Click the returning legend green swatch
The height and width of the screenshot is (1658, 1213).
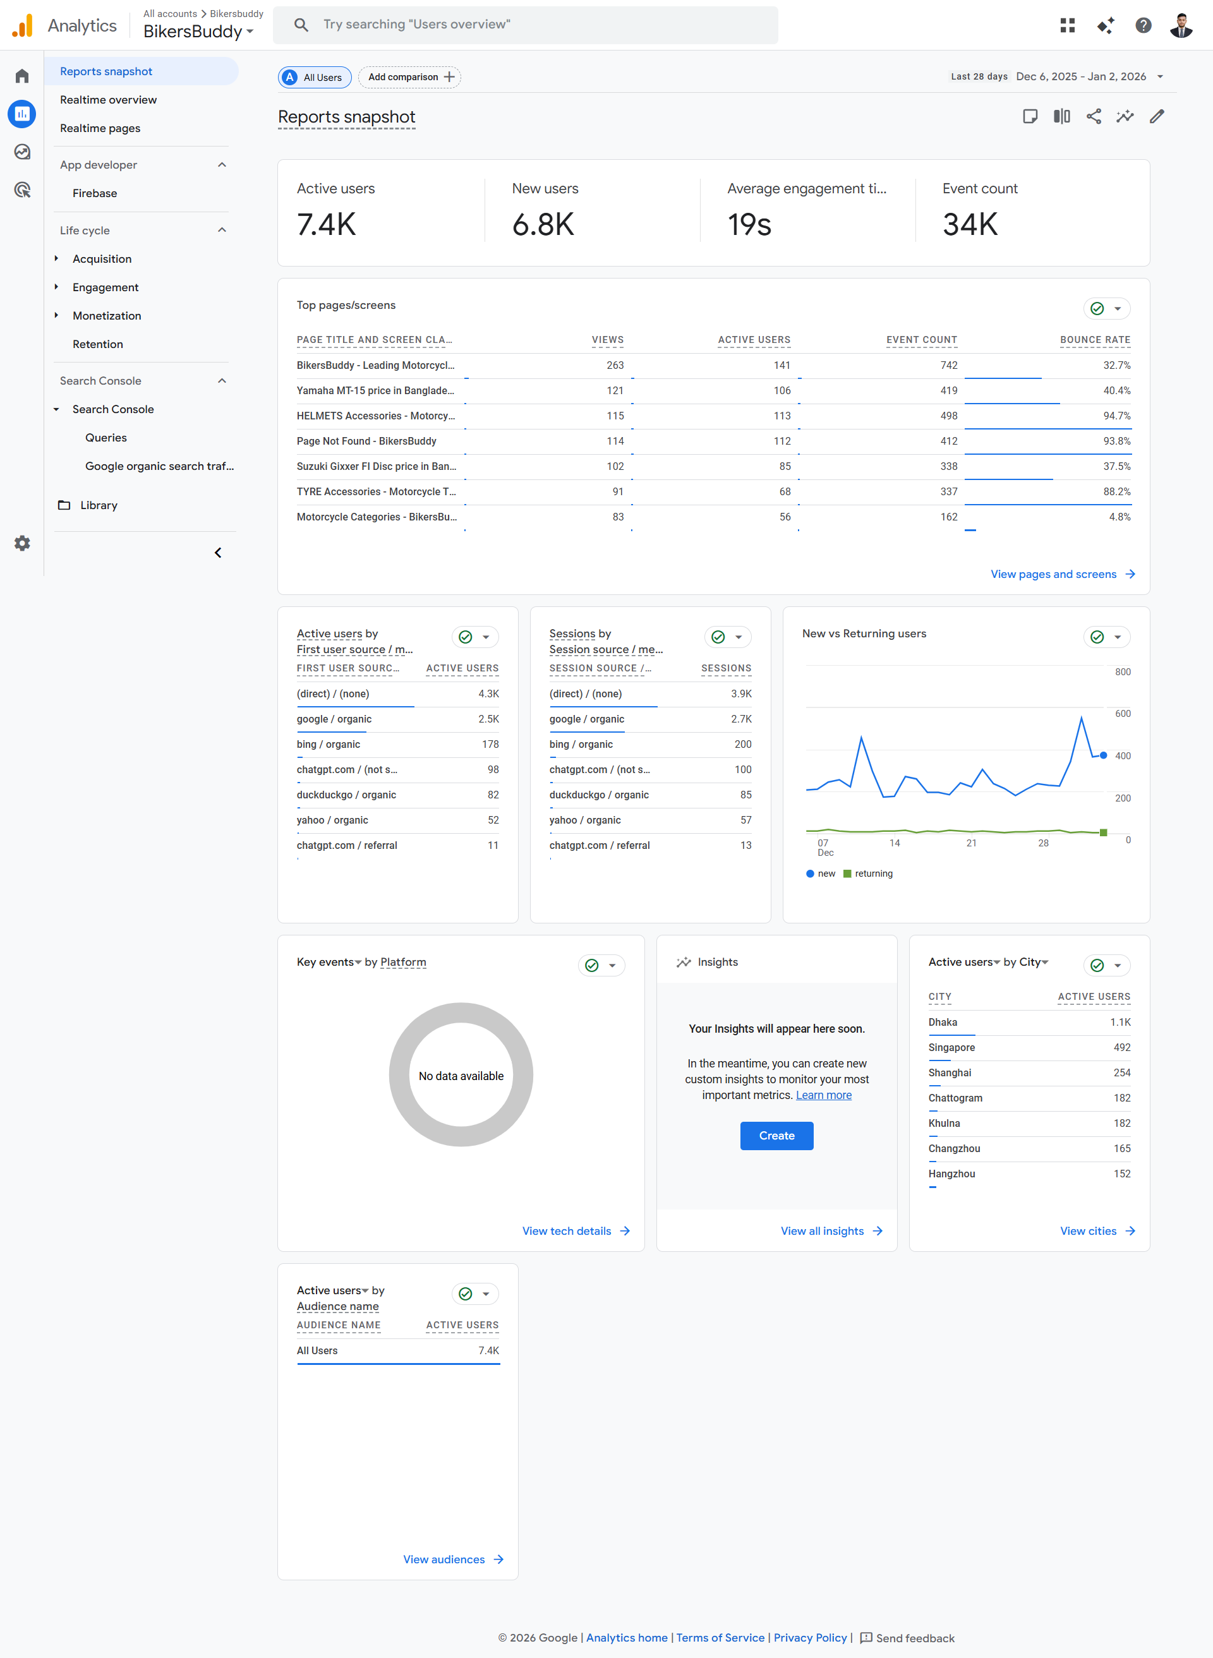click(847, 874)
